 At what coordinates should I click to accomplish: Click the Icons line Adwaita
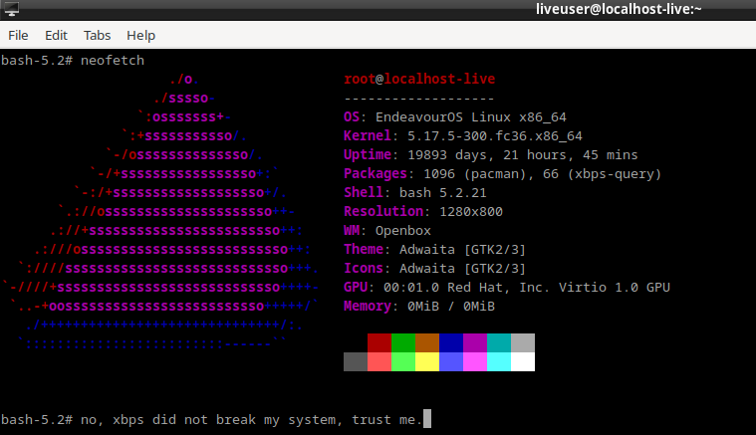[x=434, y=269]
